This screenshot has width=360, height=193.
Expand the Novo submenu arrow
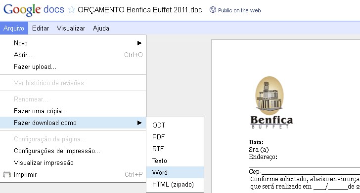[139, 43]
